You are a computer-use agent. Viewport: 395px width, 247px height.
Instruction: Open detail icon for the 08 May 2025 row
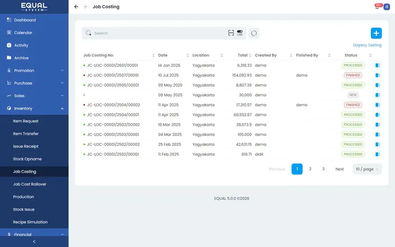tap(377, 95)
